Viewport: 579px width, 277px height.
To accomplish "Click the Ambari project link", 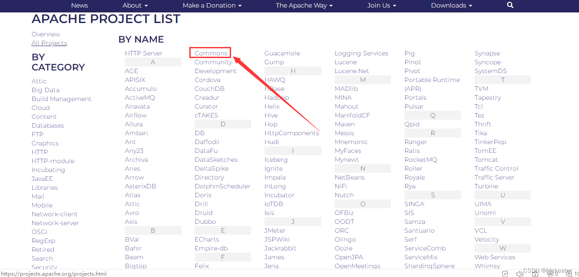I will 136,133.
